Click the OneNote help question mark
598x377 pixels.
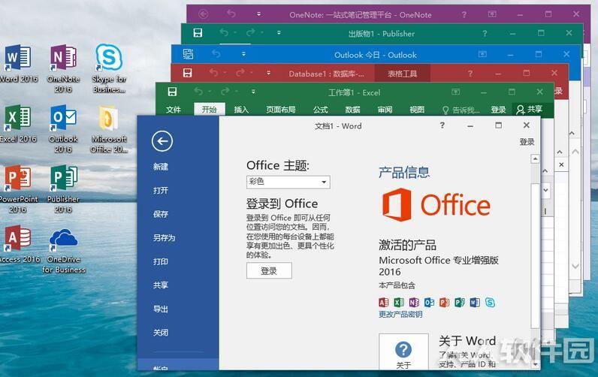click(464, 14)
